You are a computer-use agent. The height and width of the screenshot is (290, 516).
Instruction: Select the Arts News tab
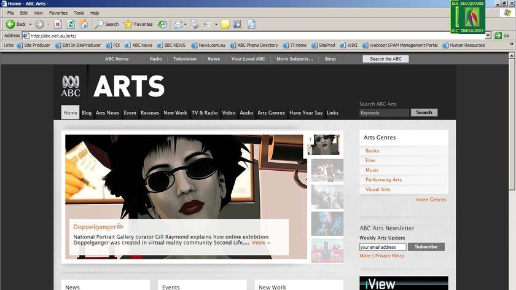[x=107, y=112]
